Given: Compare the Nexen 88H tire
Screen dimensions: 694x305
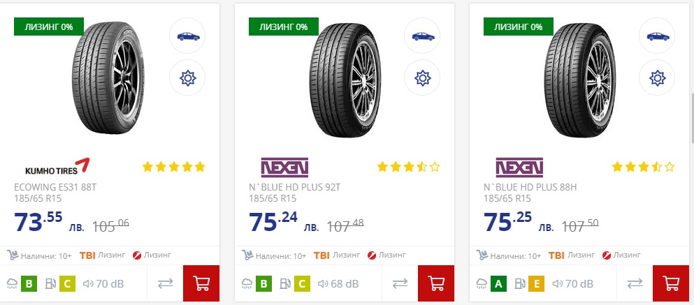Looking at the screenshot, I should click(635, 284).
